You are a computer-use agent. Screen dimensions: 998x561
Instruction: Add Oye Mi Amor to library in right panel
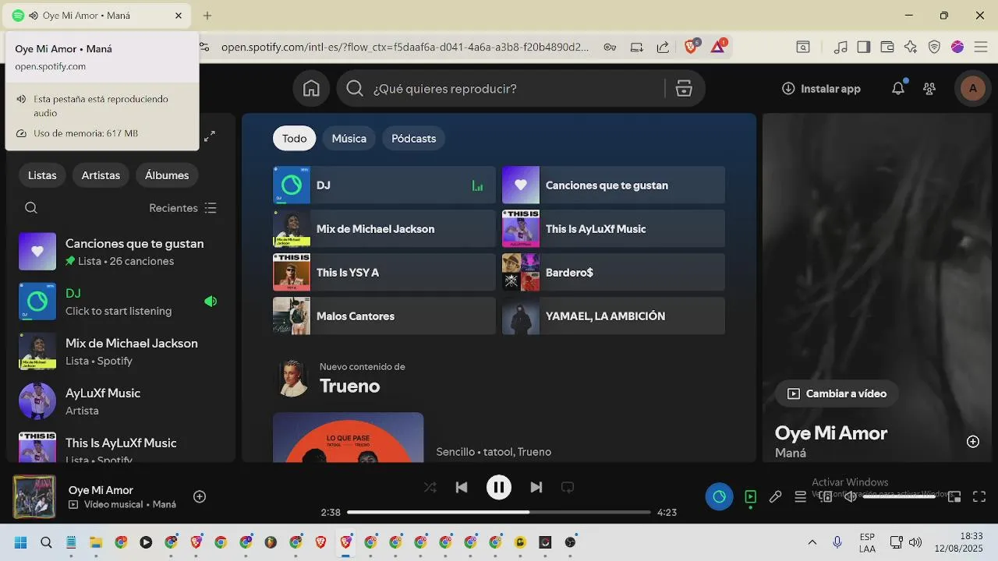tap(973, 442)
